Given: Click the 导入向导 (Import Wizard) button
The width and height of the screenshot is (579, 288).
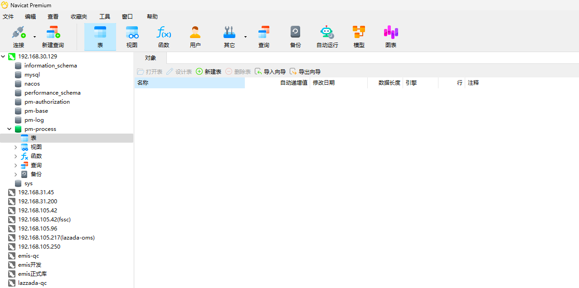Looking at the screenshot, I should [x=270, y=72].
